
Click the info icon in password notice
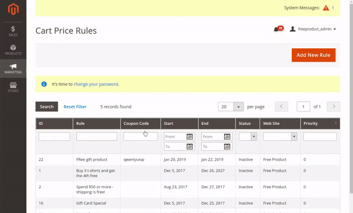point(44,84)
